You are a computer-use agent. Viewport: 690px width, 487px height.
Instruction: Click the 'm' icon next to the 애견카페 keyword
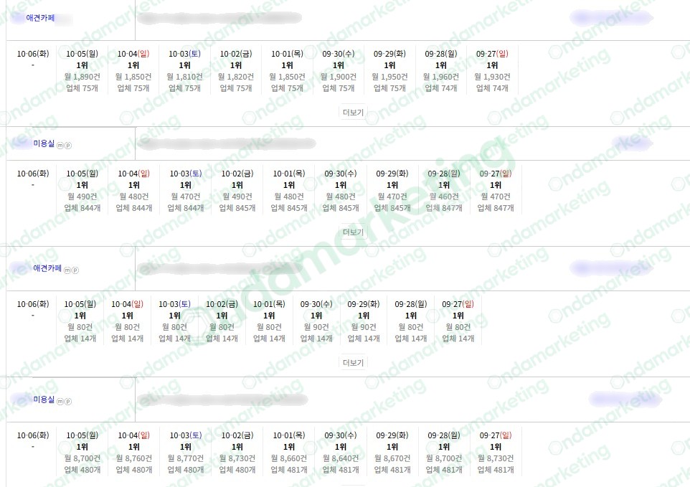click(67, 270)
